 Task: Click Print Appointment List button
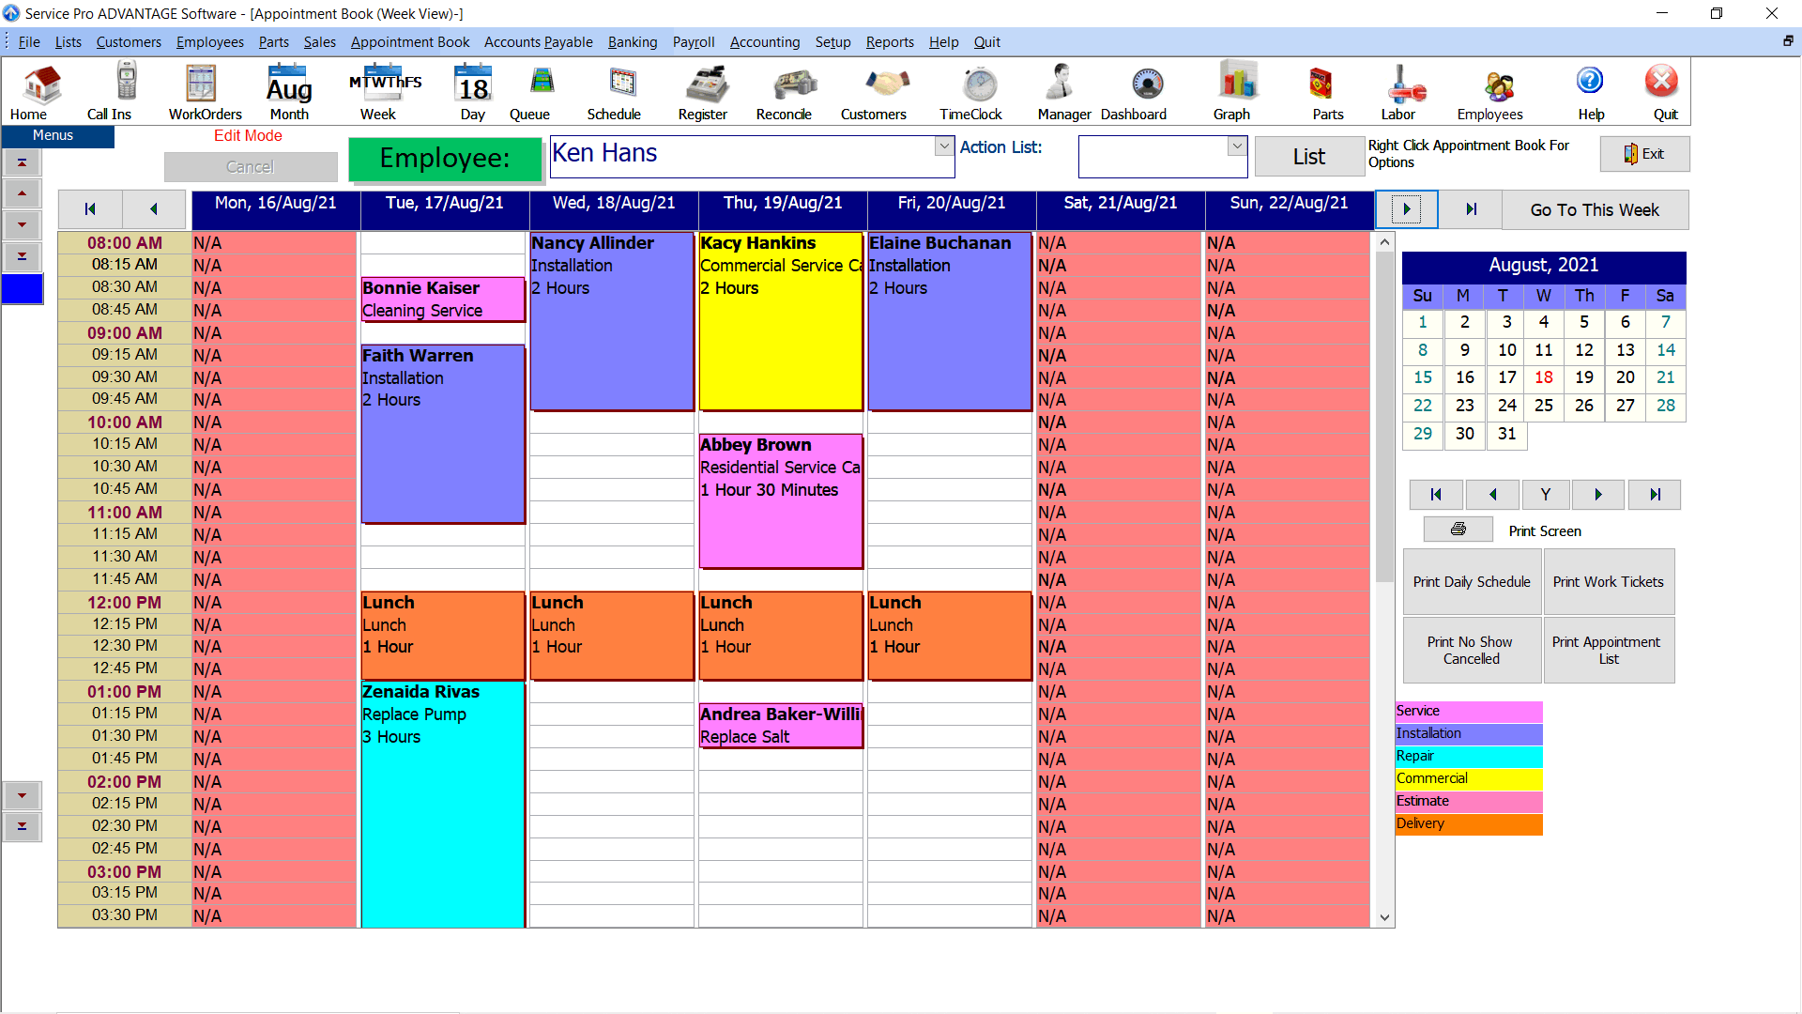point(1609,650)
